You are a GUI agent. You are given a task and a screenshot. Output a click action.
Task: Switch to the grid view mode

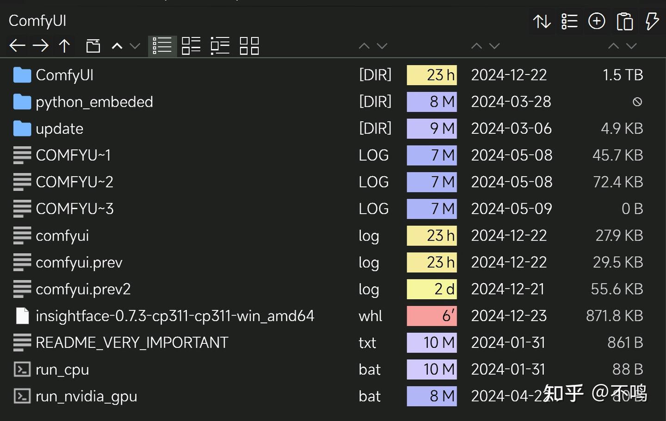tap(249, 45)
